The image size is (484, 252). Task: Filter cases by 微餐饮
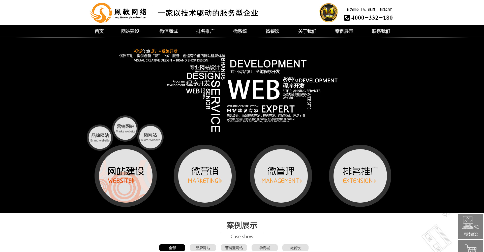point(295,248)
